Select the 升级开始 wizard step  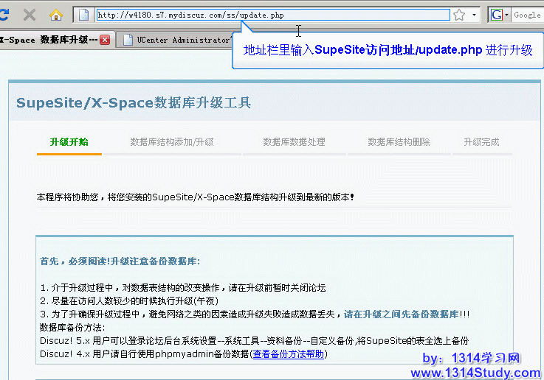(69, 142)
